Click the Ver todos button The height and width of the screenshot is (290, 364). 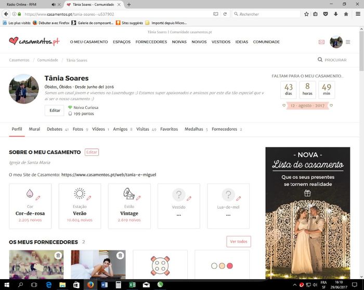pyautogui.click(x=239, y=242)
